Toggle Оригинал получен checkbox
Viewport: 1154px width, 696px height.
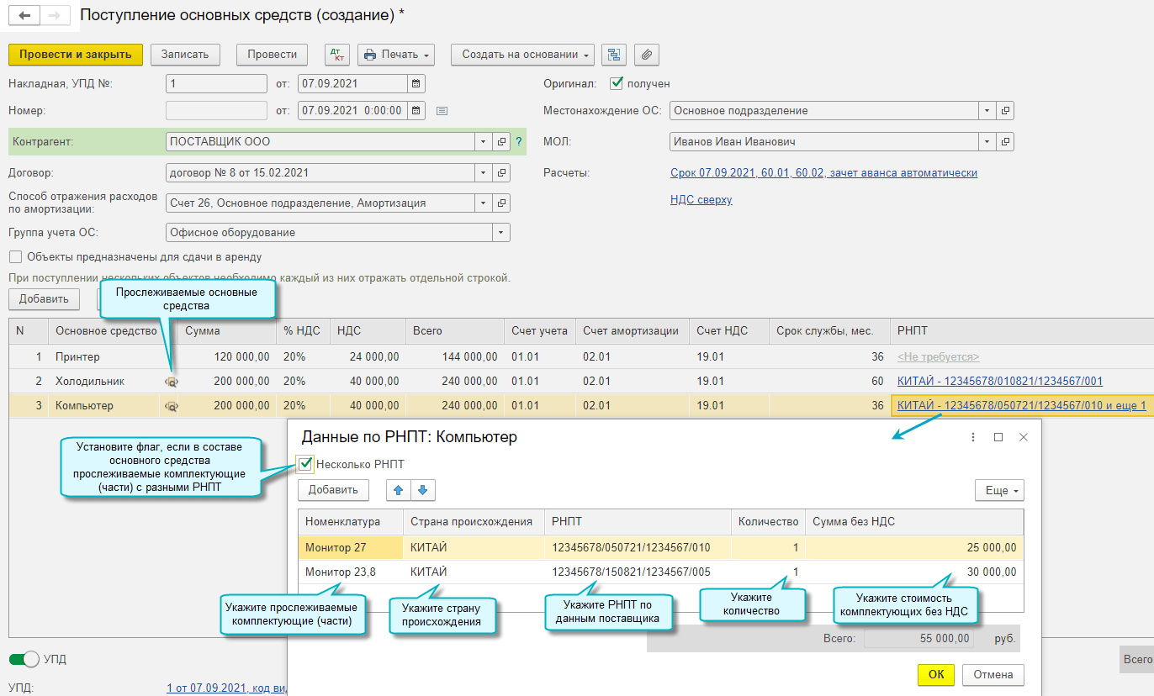pos(617,83)
